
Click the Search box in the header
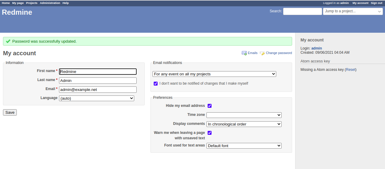303,11
